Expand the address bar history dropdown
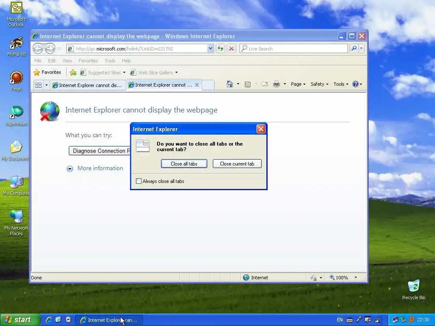Viewport: 435px width, 326px height. [210, 49]
